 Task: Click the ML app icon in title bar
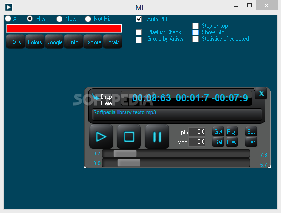tap(9, 7)
